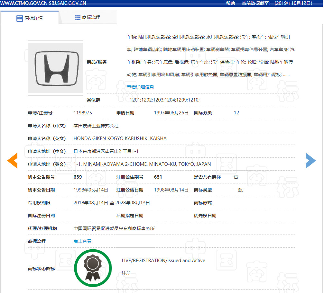Image resolution: width=324 pixels, height=293 pixels.
Task: Click LIVE/REGISTRATION/Issued and Active status text
Action: [163, 261]
